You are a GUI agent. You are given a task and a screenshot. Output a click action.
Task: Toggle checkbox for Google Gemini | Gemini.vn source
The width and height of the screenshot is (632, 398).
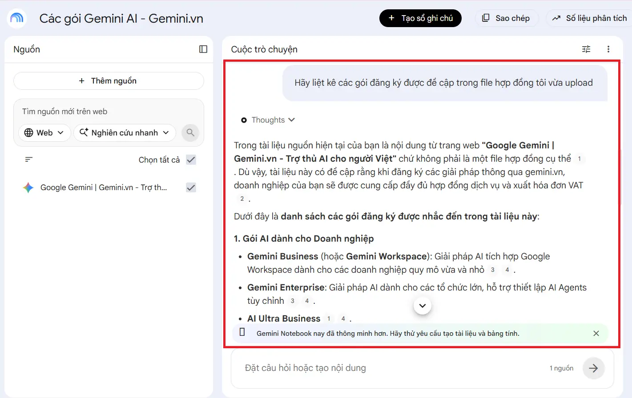coord(191,187)
